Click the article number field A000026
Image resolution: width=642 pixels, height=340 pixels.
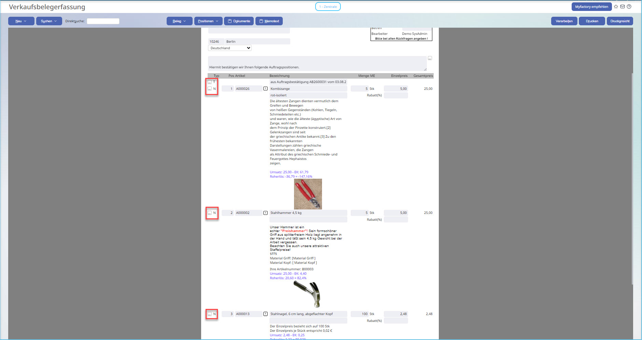(249, 89)
